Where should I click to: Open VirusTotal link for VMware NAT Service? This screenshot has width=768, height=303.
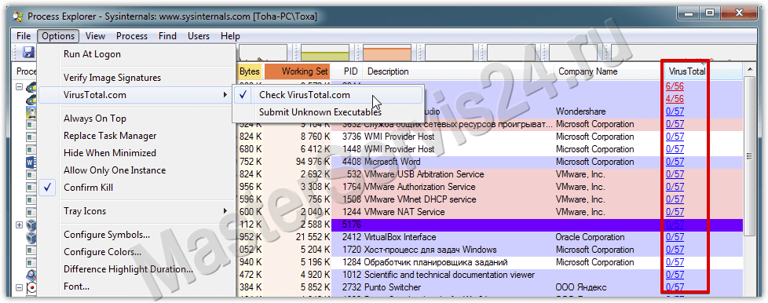[x=675, y=212]
